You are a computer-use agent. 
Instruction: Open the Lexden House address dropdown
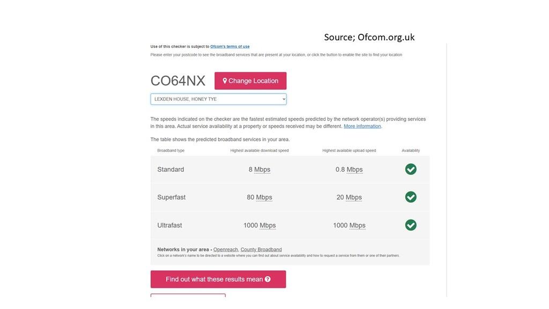click(x=218, y=99)
